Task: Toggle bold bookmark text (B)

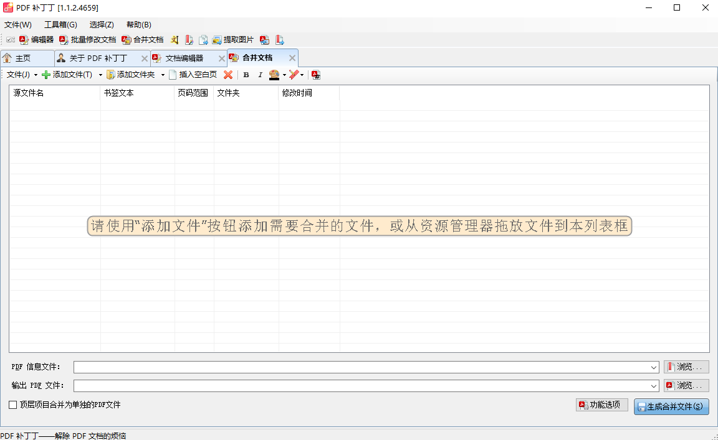Action: (246, 75)
